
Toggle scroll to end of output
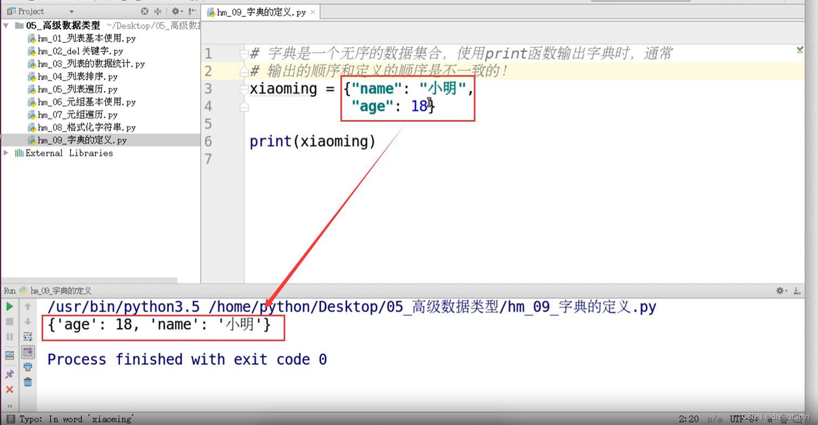[x=28, y=352]
